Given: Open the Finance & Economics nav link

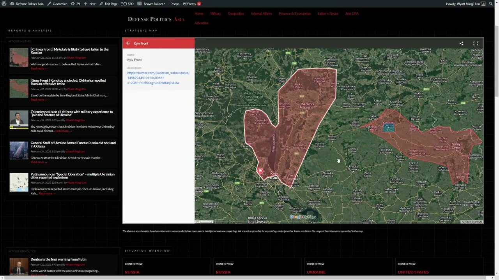Looking at the screenshot, I should [295, 14].
